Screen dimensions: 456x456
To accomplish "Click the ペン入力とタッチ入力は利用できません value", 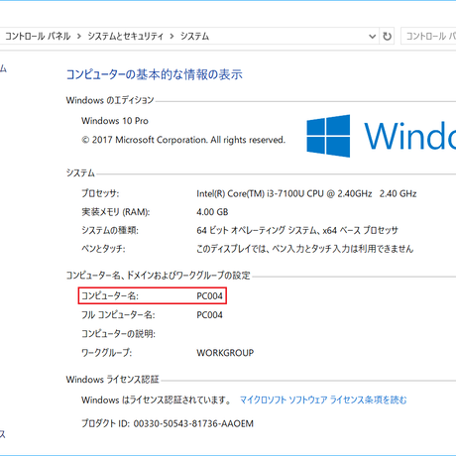I will click(304, 249).
